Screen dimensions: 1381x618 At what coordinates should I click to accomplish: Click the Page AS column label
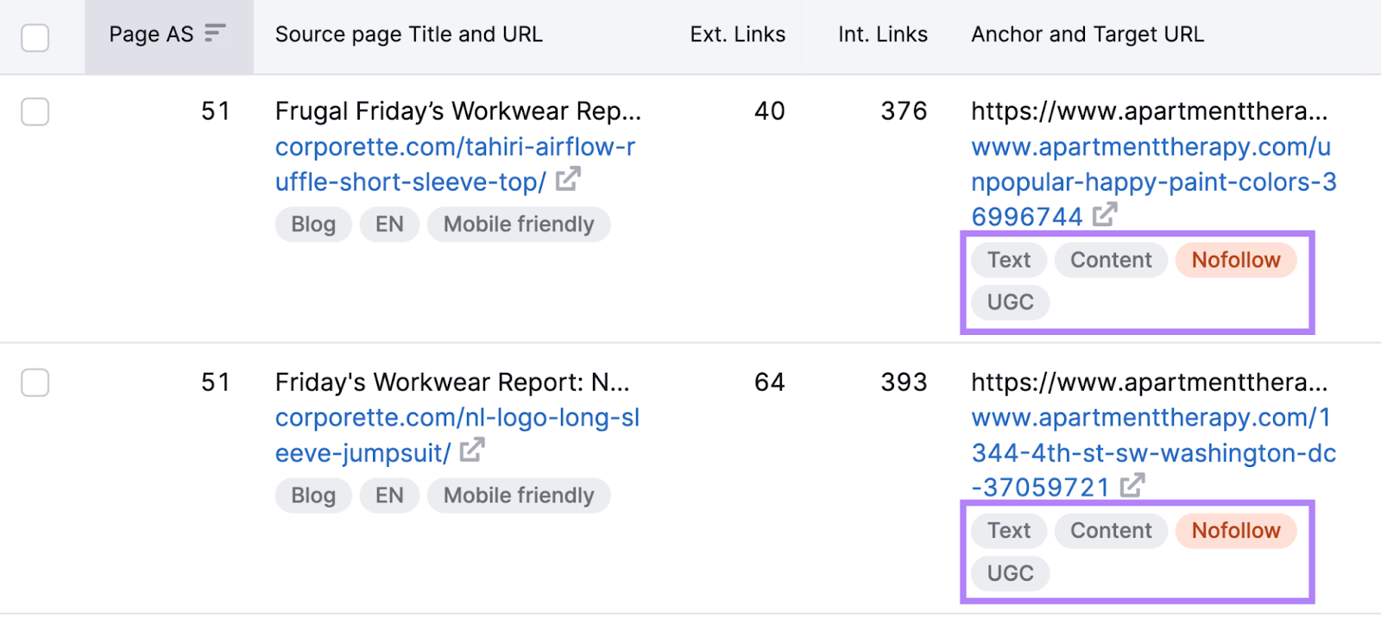coord(151,34)
